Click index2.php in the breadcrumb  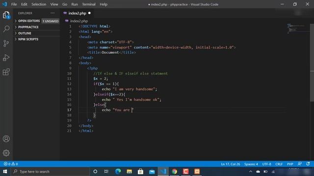(79, 21)
